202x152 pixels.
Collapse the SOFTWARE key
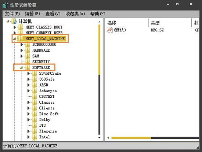(21, 67)
